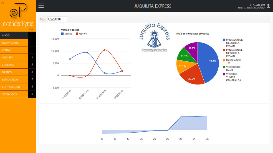Click the 27/02/2016 axis label

118,94
